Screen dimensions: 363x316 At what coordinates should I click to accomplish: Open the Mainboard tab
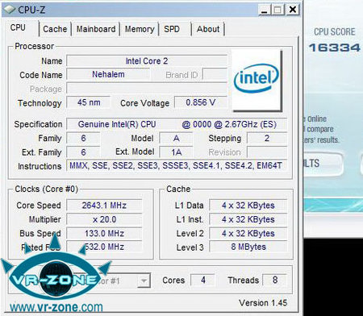click(96, 29)
